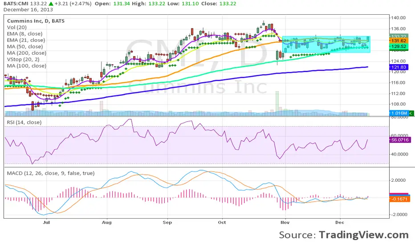Screen dimensions: 415x245
Task: Select the MA (100, close) indicator label
Action: pyautogui.click(x=26, y=65)
